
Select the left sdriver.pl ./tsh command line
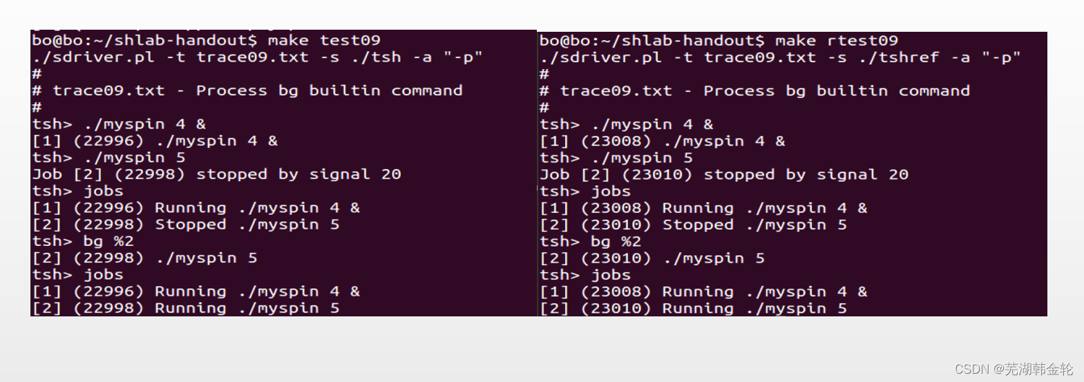[x=257, y=57]
